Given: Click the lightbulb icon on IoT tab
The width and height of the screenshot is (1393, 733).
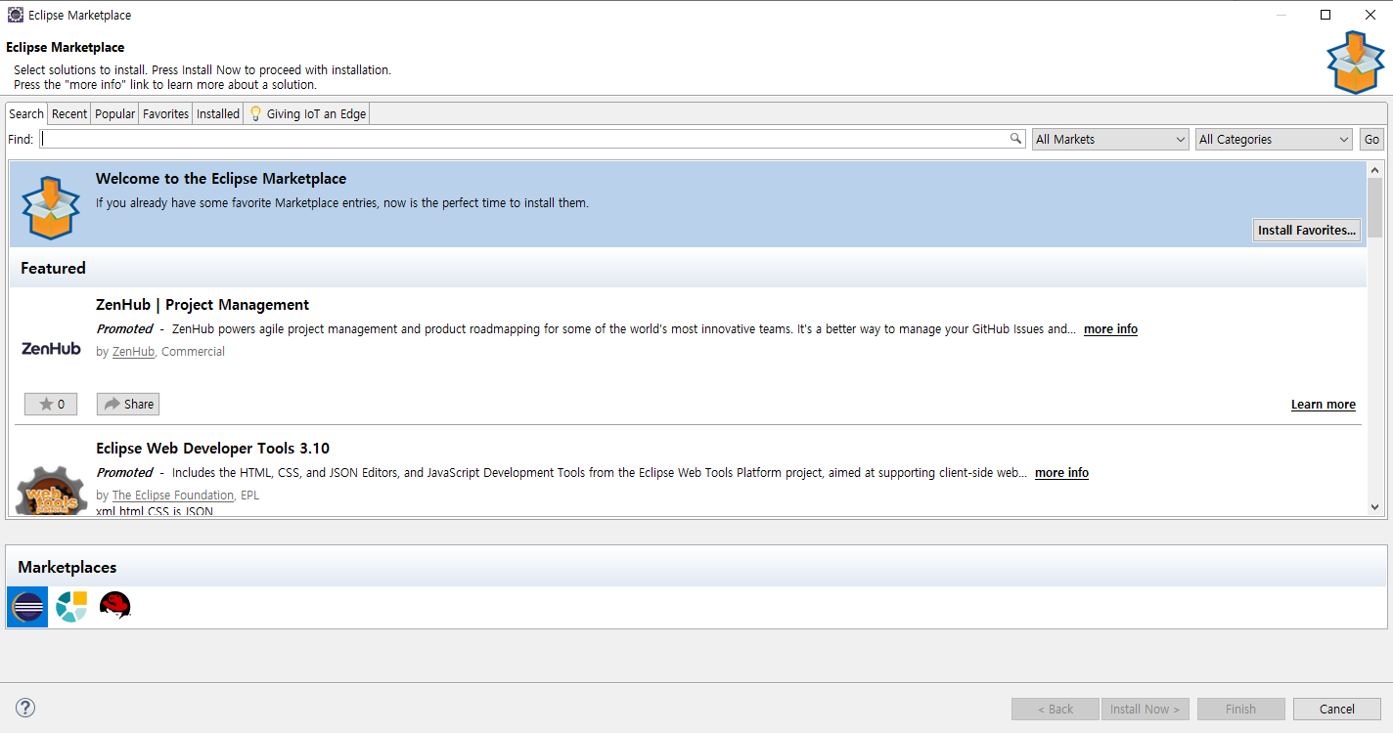Looking at the screenshot, I should (x=255, y=113).
